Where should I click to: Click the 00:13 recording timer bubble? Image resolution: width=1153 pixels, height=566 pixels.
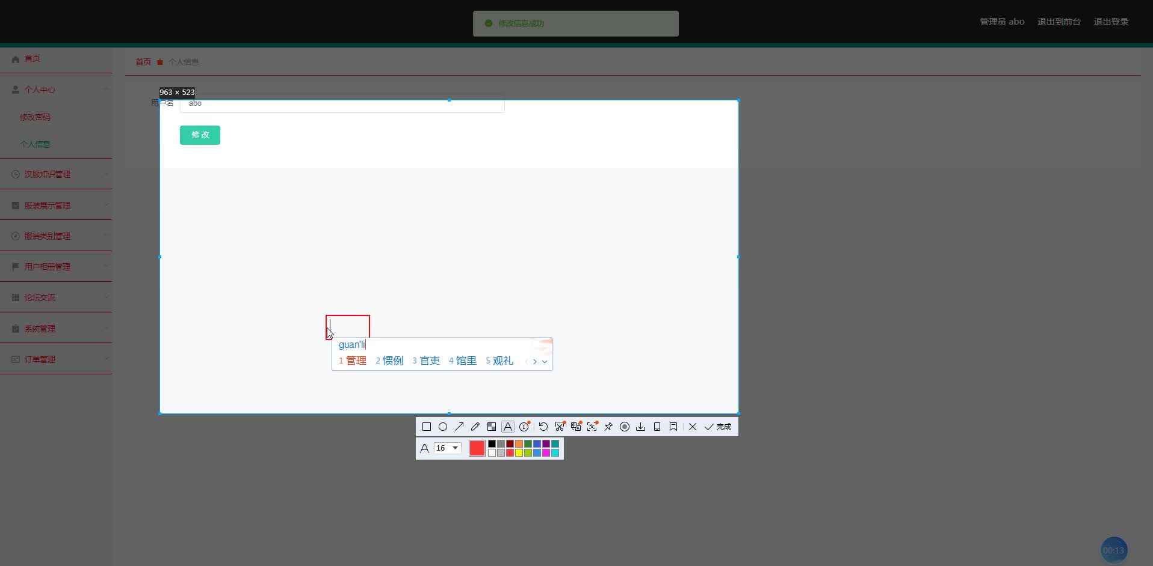coord(1114,550)
